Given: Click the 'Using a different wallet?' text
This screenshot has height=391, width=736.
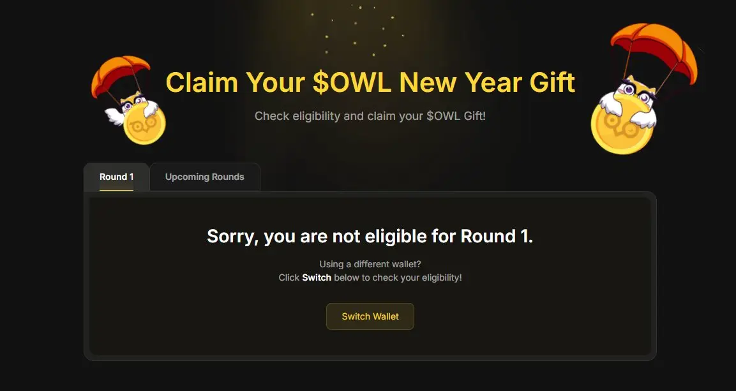Looking at the screenshot, I should point(370,264).
